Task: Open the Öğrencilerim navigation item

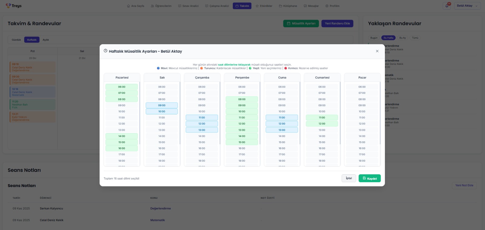Action: tap(161, 6)
